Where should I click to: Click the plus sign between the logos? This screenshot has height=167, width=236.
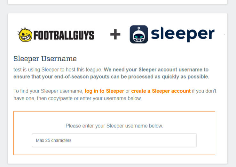point(115,34)
